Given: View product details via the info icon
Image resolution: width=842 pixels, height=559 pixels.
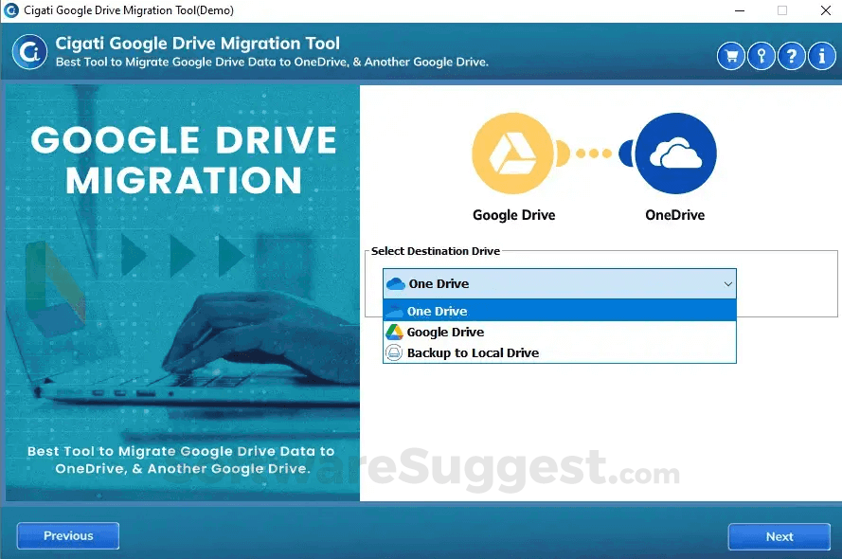Looking at the screenshot, I should click(x=821, y=56).
